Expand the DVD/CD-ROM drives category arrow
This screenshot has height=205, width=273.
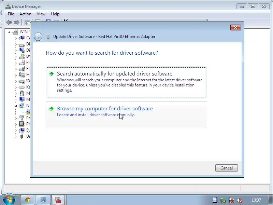pyautogui.click(x=16, y=57)
